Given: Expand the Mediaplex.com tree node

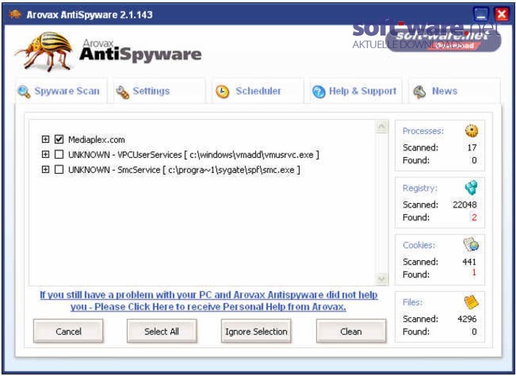Looking at the screenshot, I should (x=45, y=139).
